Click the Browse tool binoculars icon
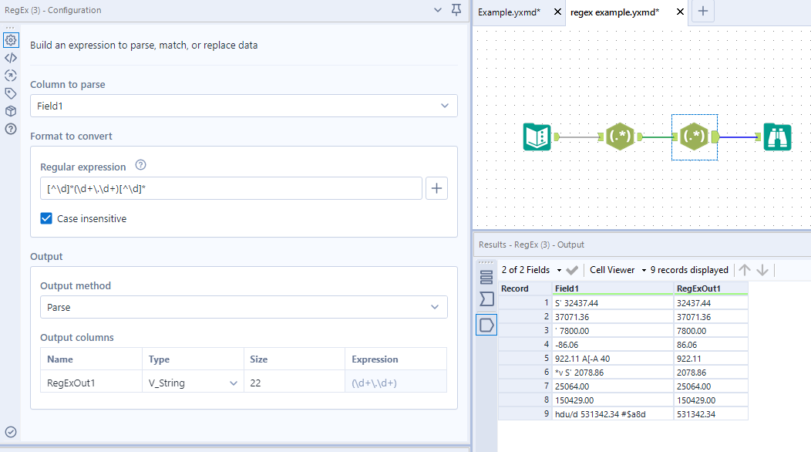Image resolution: width=811 pixels, height=452 pixels. tap(777, 137)
